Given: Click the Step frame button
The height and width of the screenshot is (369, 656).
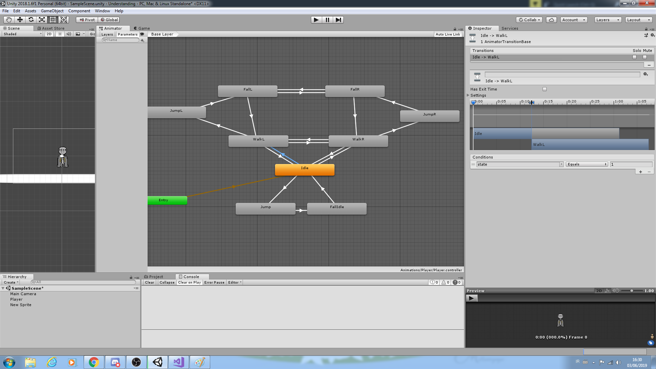Looking at the screenshot, I should click(x=338, y=20).
